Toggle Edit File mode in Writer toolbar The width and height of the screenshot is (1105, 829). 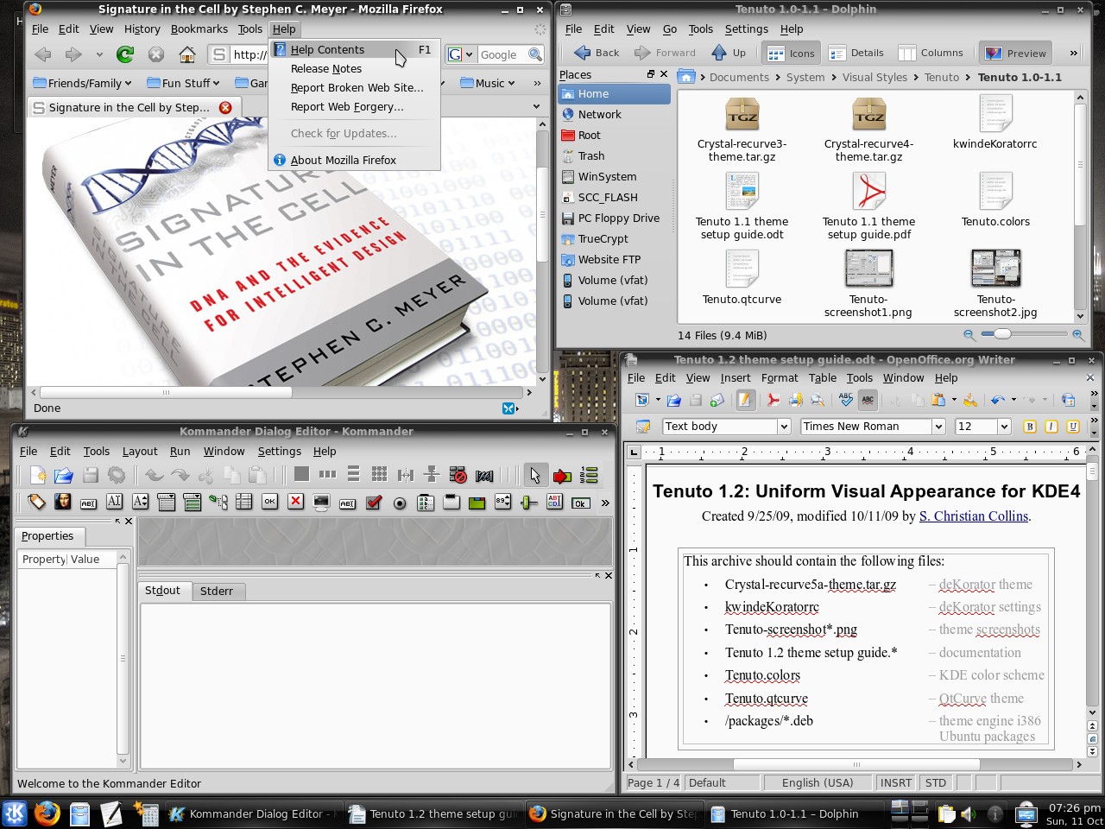[745, 400]
